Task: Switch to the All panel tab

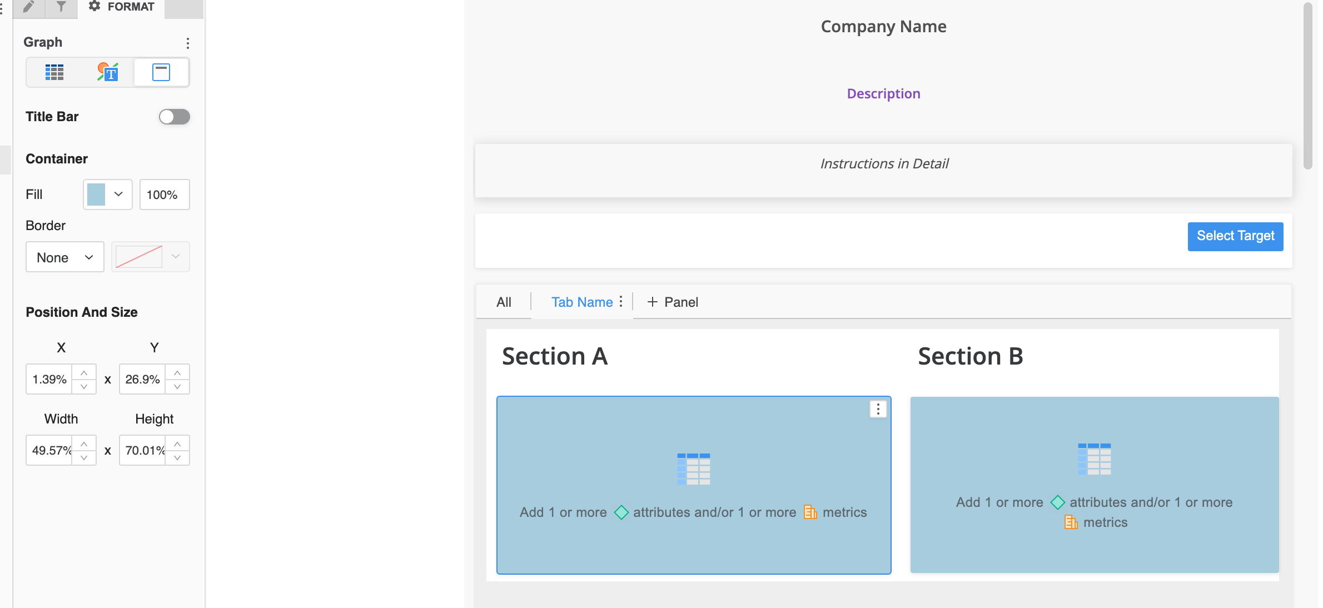Action: (504, 302)
